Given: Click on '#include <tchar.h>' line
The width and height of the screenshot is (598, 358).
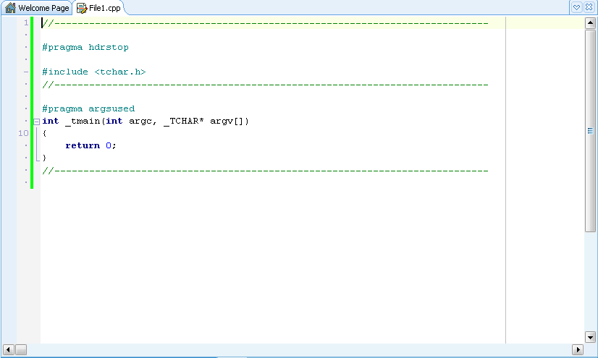Looking at the screenshot, I should coord(94,72).
